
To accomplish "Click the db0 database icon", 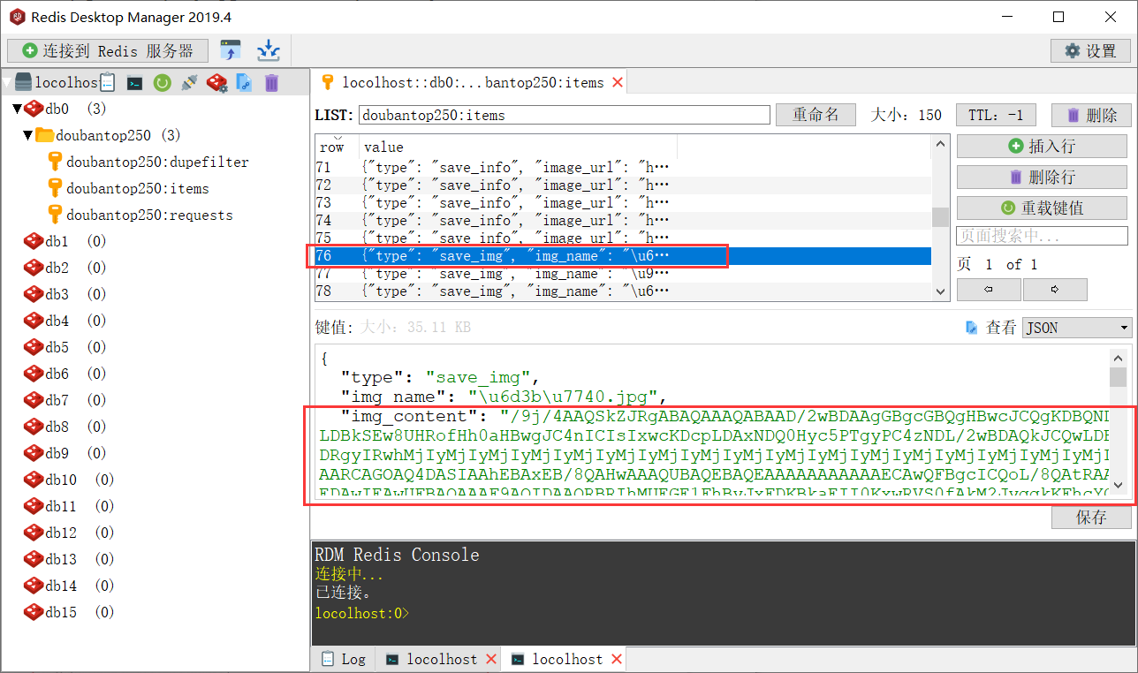I will [x=34, y=109].
